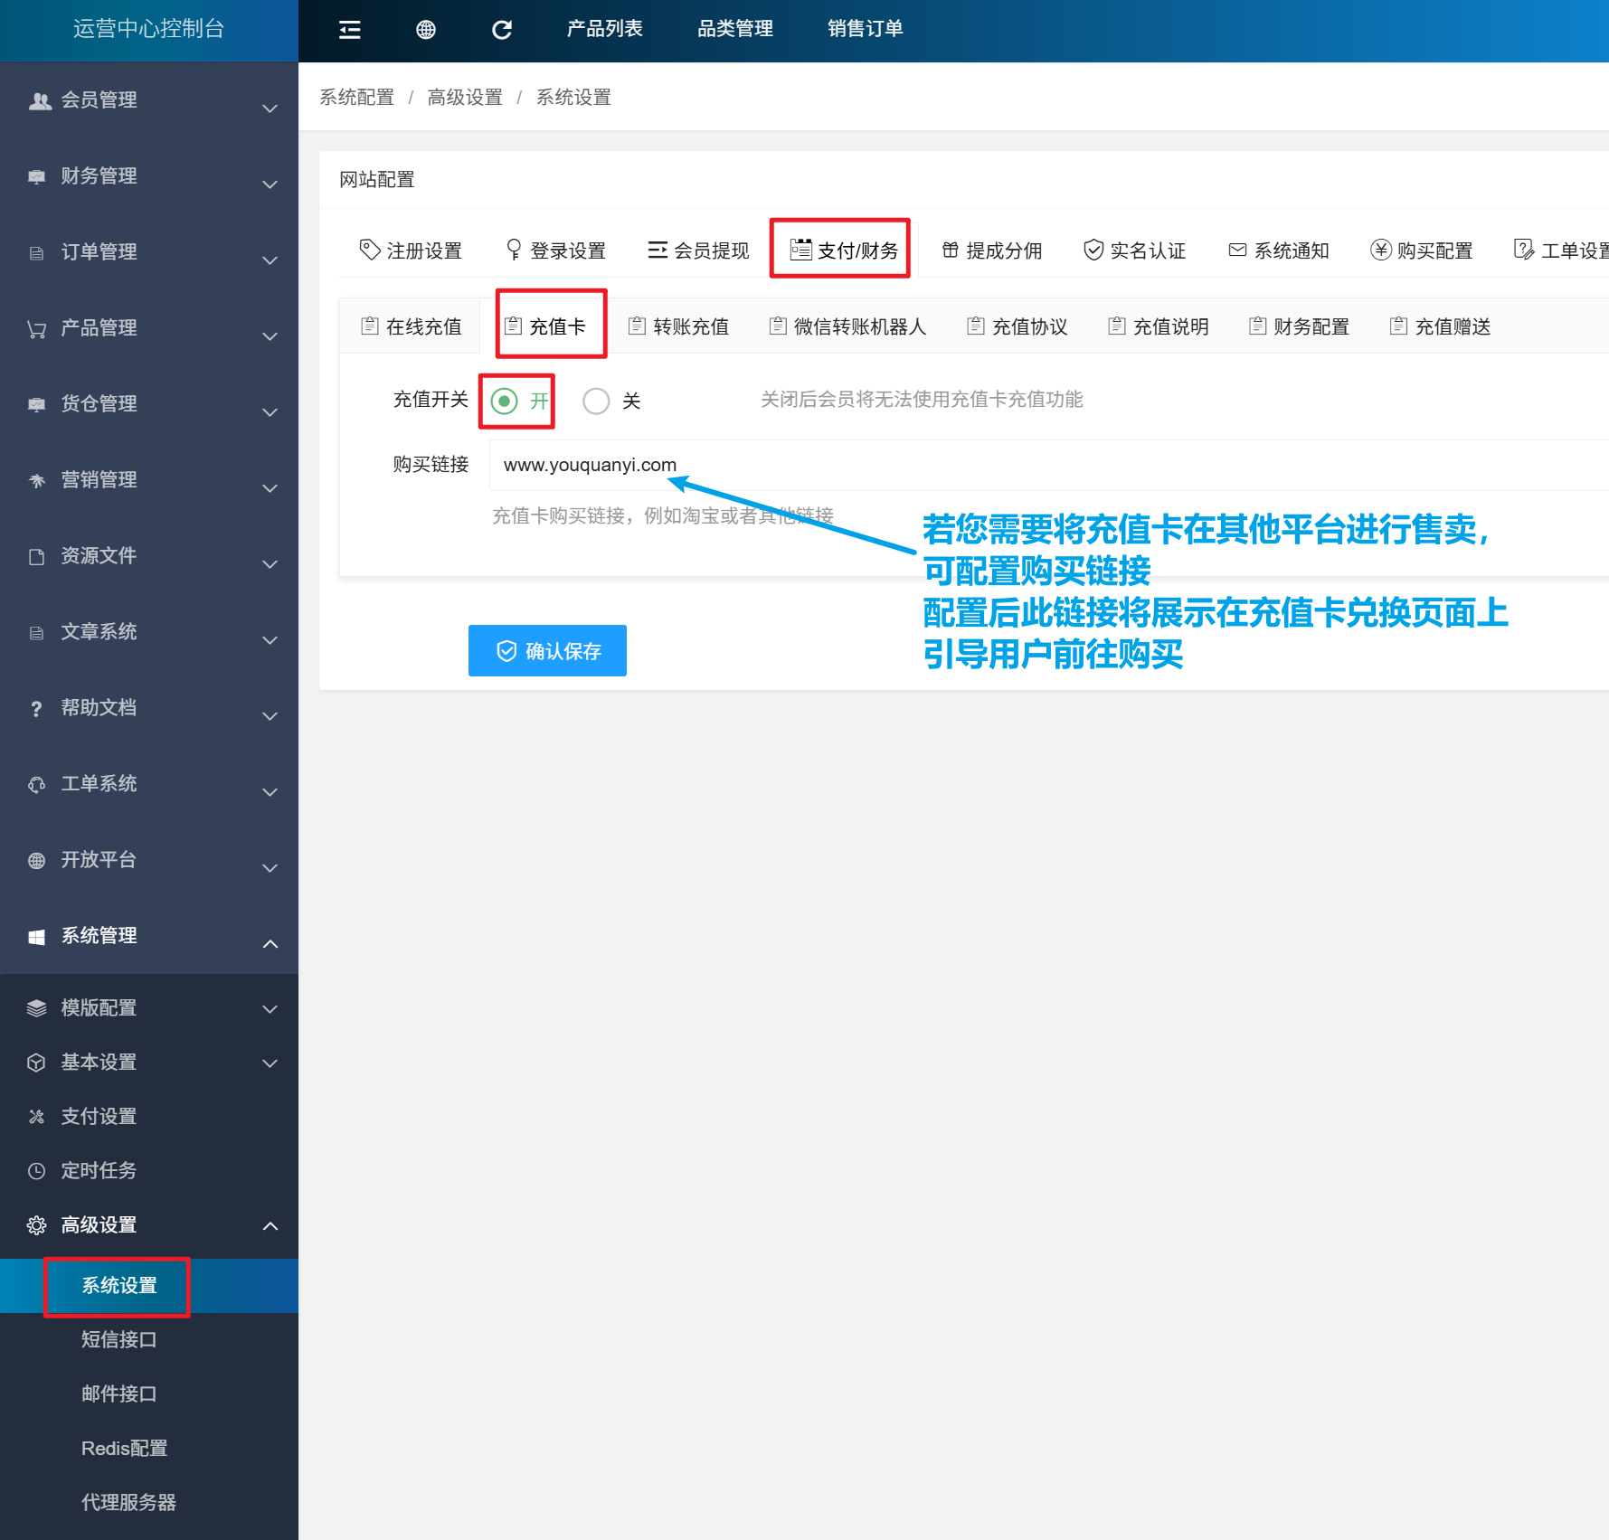This screenshot has height=1540, width=1609.
Task: Open 短信接口 in the sidebar
Action: 119,1340
